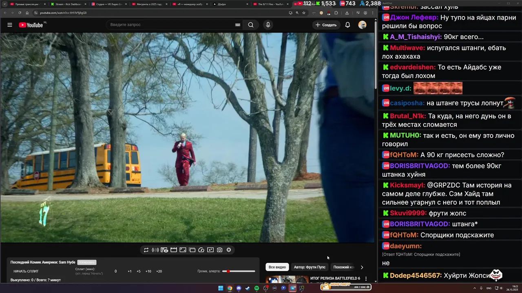This screenshot has width=522, height=293.
Task: Toggle volume boost sound icon
Action: click(x=155, y=250)
